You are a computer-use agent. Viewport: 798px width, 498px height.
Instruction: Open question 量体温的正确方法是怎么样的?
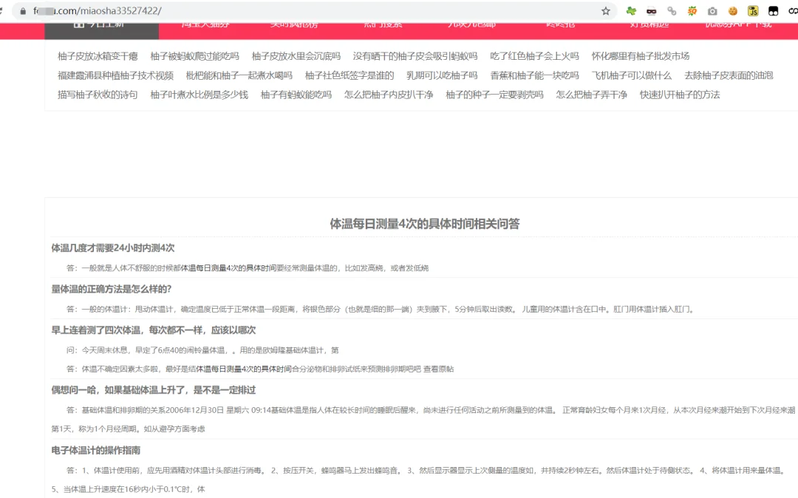click(x=112, y=289)
